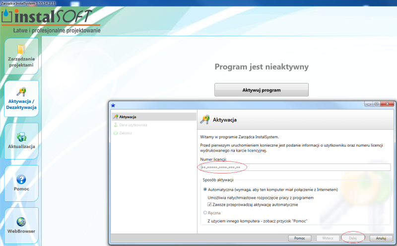Select Aktywacja / Dezaktywacja sidebar item
Viewport: 397px width, 246px height.
(x=21, y=99)
